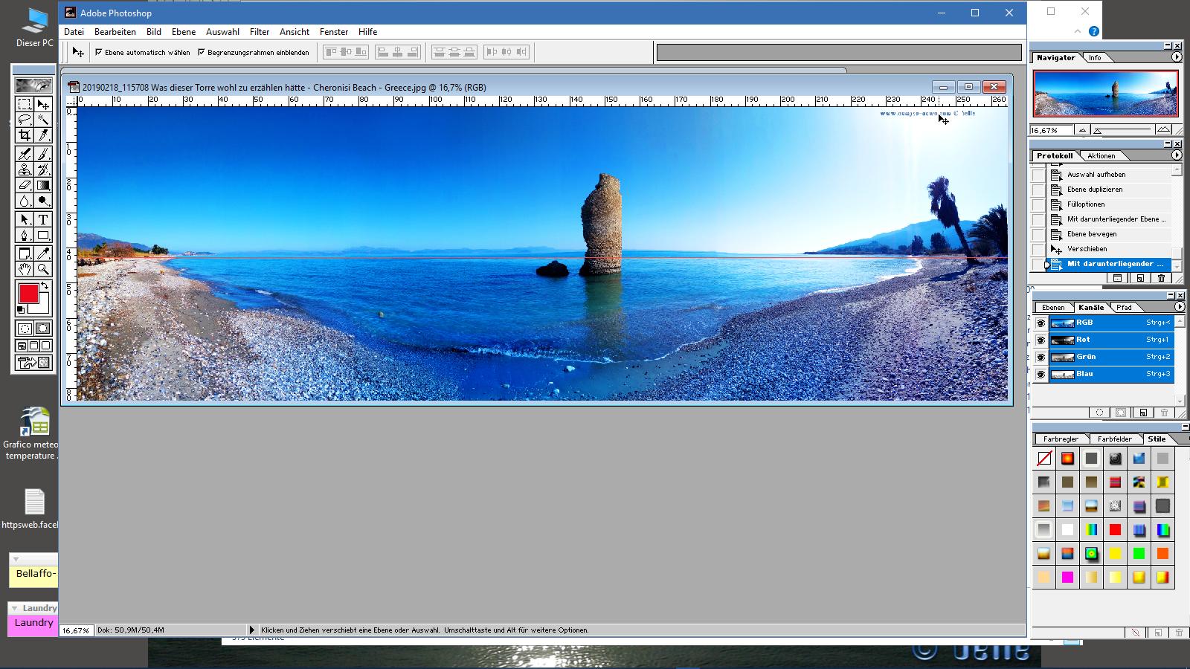Open the Filter menu
Screen dimensions: 1190x669
[x=260, y=32]
